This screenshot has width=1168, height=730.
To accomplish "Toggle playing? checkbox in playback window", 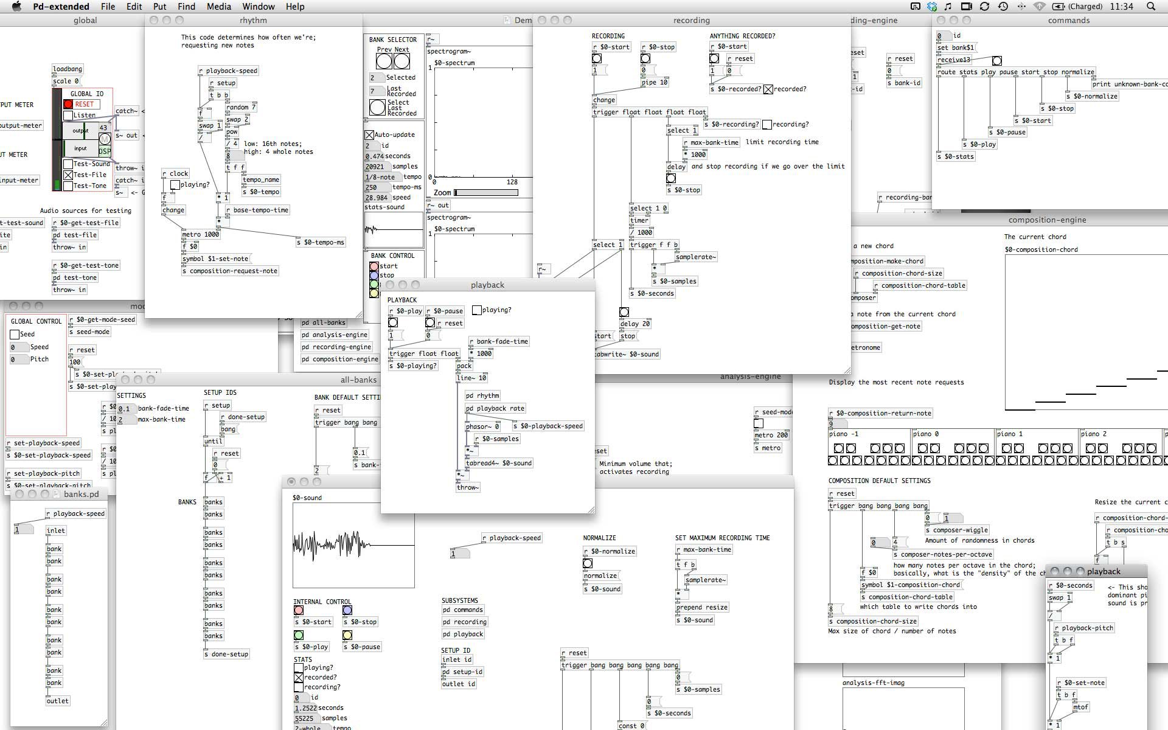I will pos(477,310).
